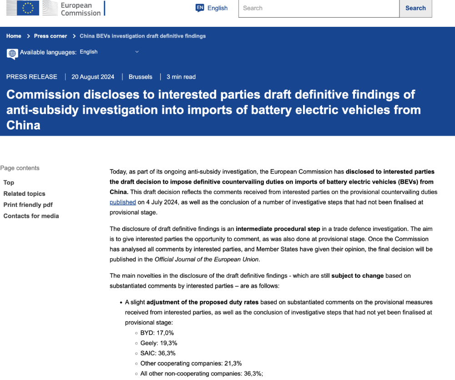455x380 pixels.
Task: Click the first breadcrumb separator after Home
Action: click(x=28, y=36)
